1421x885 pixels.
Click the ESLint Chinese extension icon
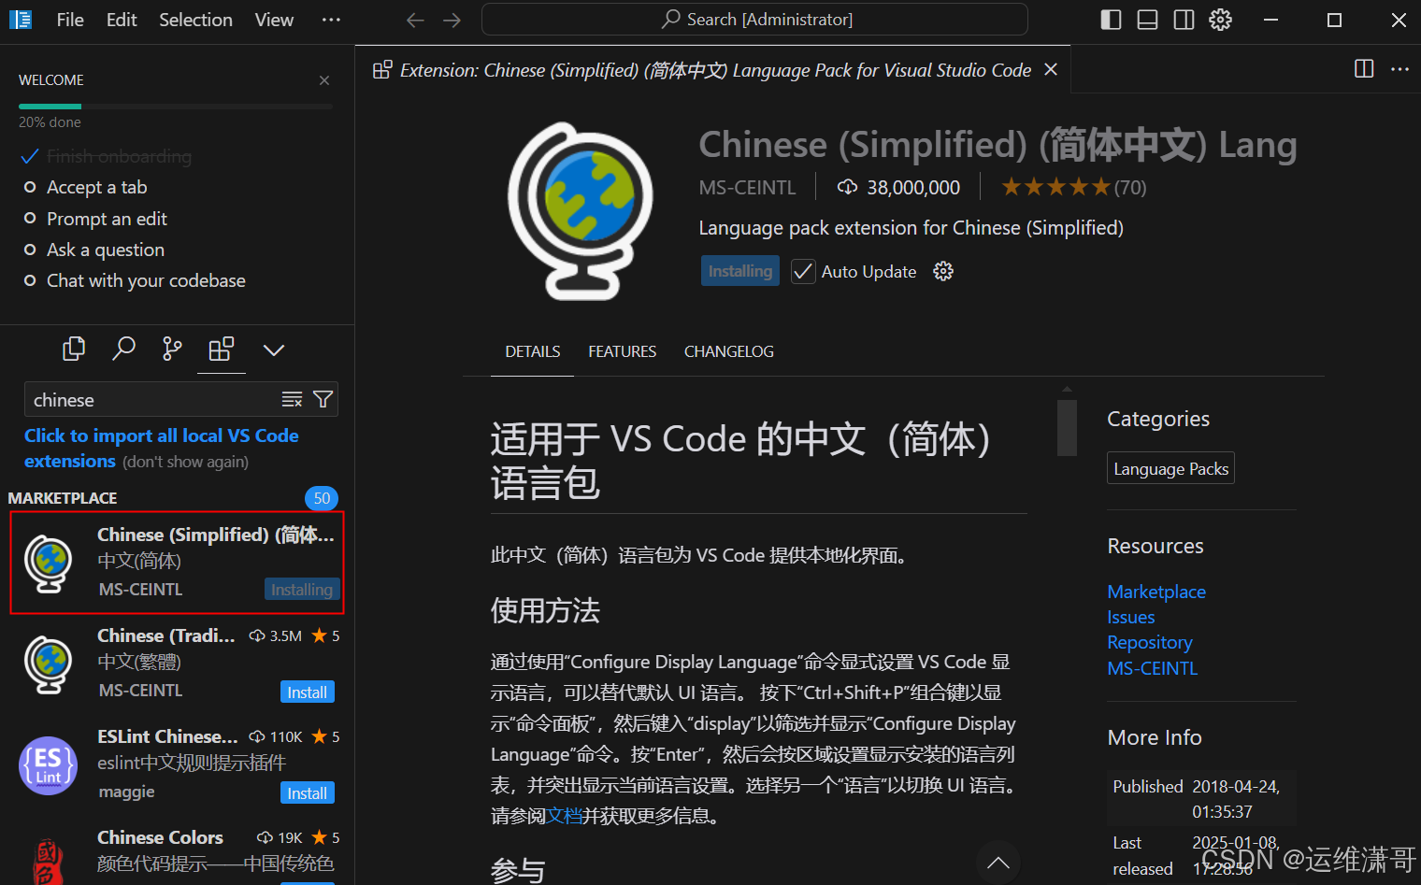[48, 765]
